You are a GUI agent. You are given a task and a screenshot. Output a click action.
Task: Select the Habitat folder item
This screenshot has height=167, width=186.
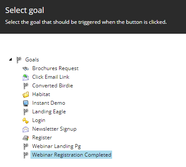pos(41,94)
